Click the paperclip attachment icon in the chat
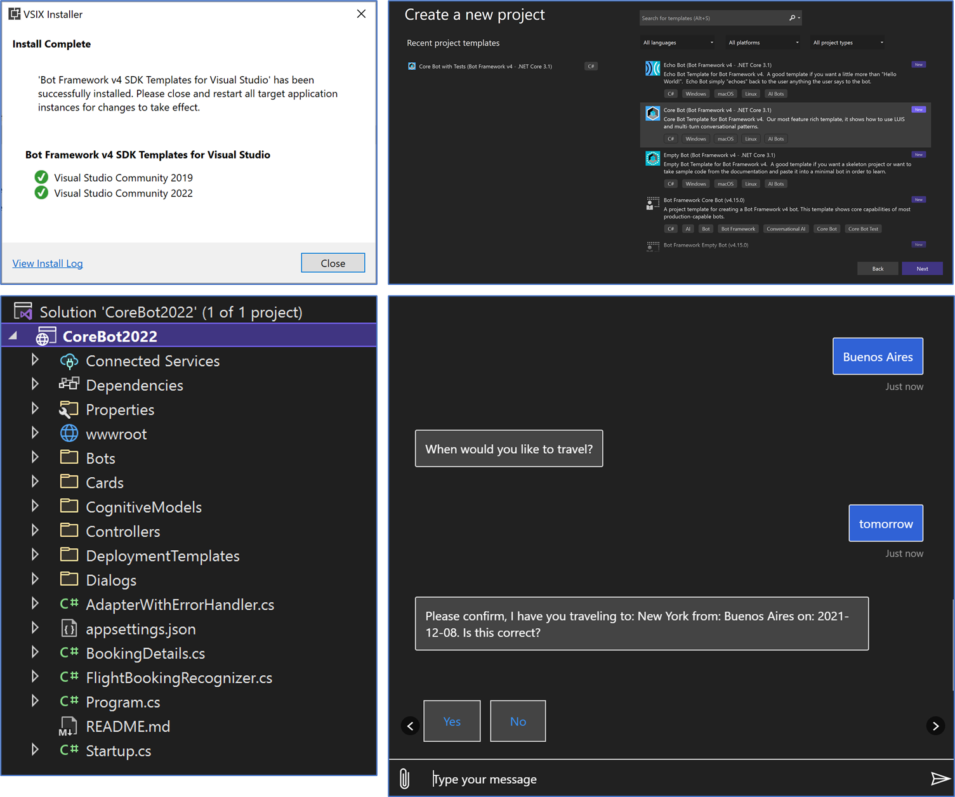This screenshot has width=955, height=797. click(x=404, y=777)
